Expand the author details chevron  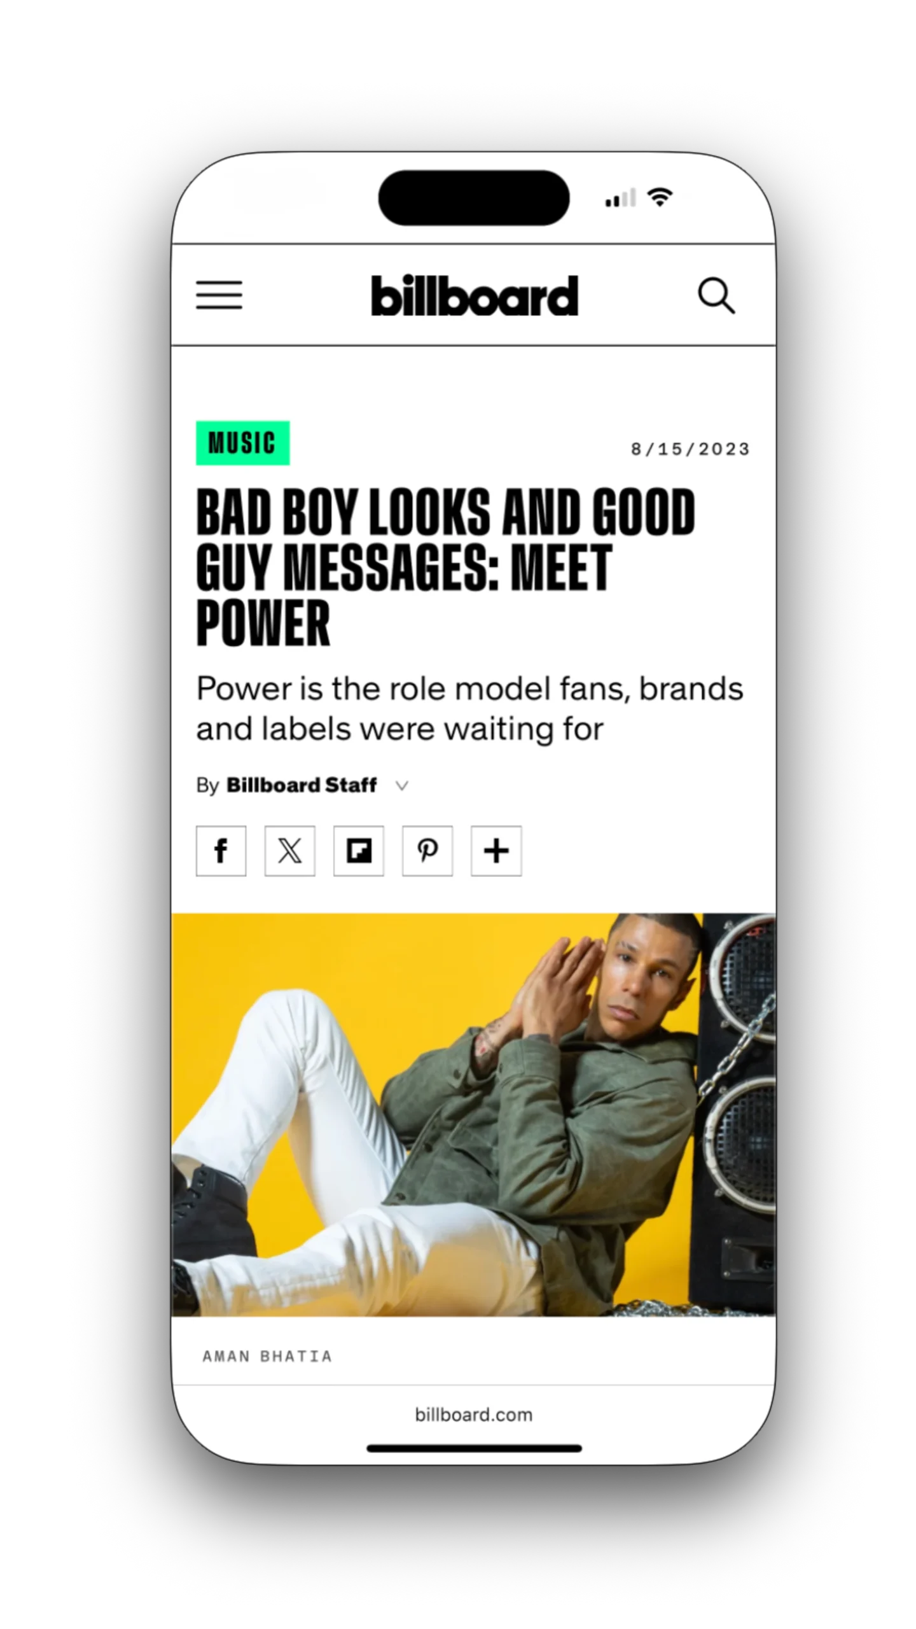(401, 786)
